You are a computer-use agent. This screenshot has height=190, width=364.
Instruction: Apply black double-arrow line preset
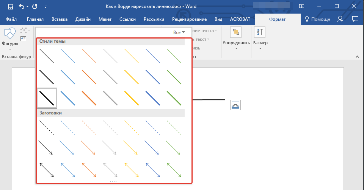point(47,170)
